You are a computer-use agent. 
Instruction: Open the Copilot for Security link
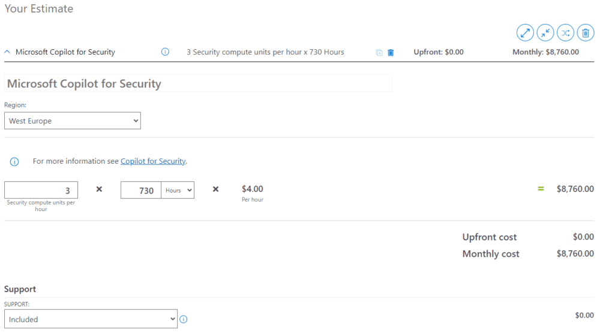coord(153,161)
